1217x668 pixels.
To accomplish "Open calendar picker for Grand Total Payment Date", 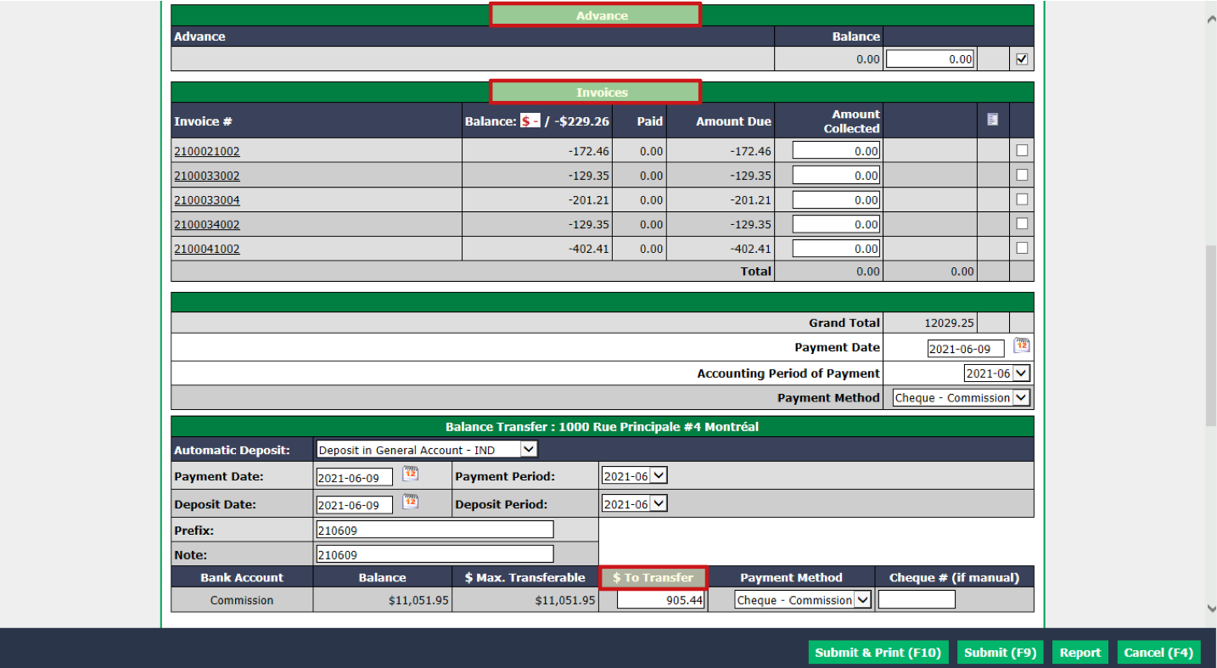I will coord(1022,345).
